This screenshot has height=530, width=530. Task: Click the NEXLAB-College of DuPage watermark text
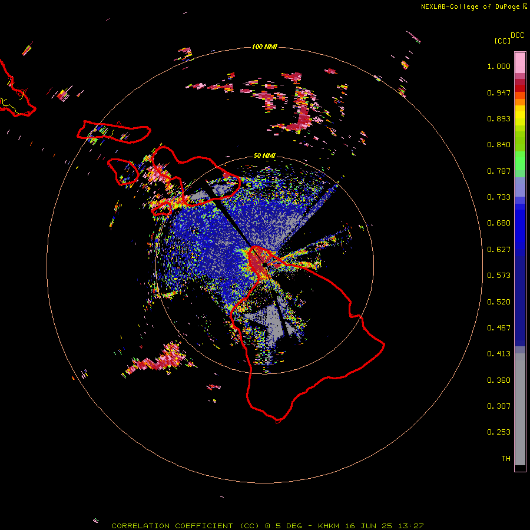click(473, 6)
